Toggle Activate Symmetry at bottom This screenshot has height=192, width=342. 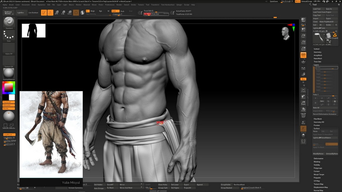76,188
